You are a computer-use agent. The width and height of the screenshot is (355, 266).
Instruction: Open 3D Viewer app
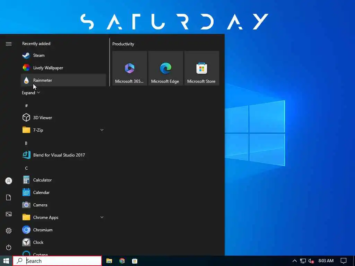click(63, 118)
